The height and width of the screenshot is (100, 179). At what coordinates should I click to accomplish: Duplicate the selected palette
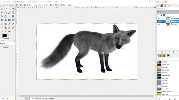click(x=170, y=99)
